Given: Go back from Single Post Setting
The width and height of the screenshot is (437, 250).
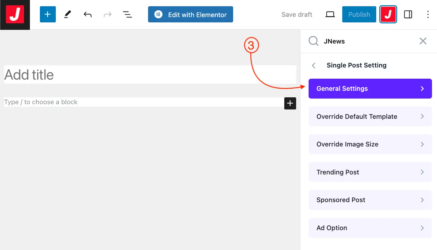Looking at the screenshot, I should 314,65.
